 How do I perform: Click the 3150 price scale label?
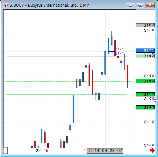149,99
